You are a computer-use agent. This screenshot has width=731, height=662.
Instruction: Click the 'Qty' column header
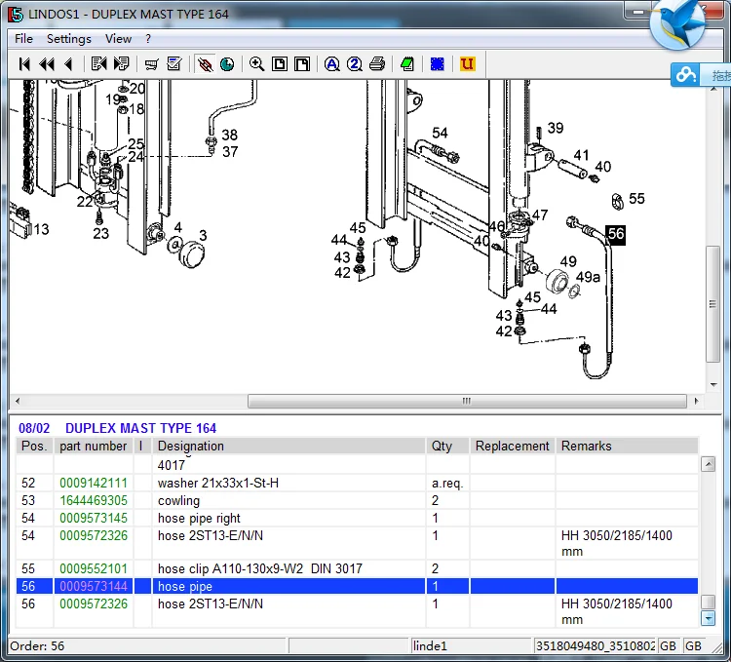click(447, 447)
